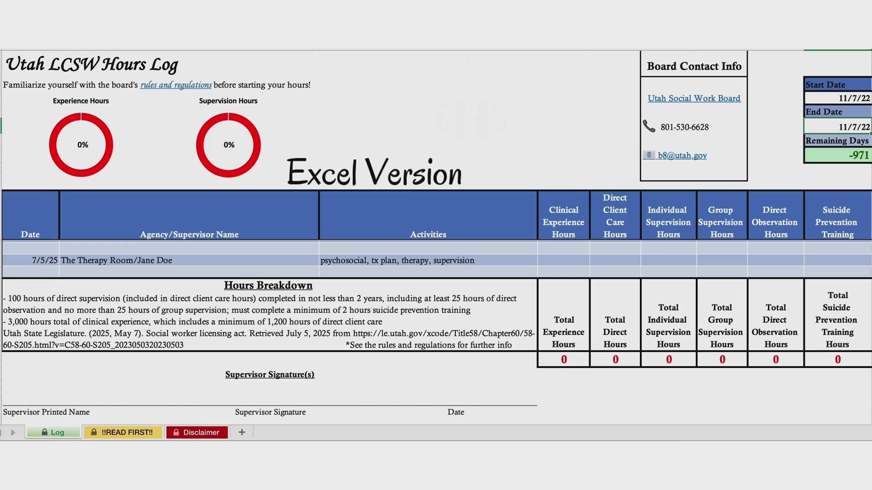Screen dimensions: 872x490
Task: Select the Total Individual Supervision Hours value 0
Action: point(668,359)
